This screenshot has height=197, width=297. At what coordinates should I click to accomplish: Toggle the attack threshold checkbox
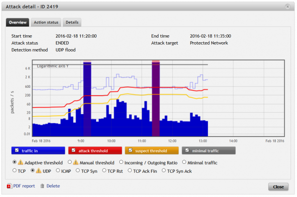point(73,150)
